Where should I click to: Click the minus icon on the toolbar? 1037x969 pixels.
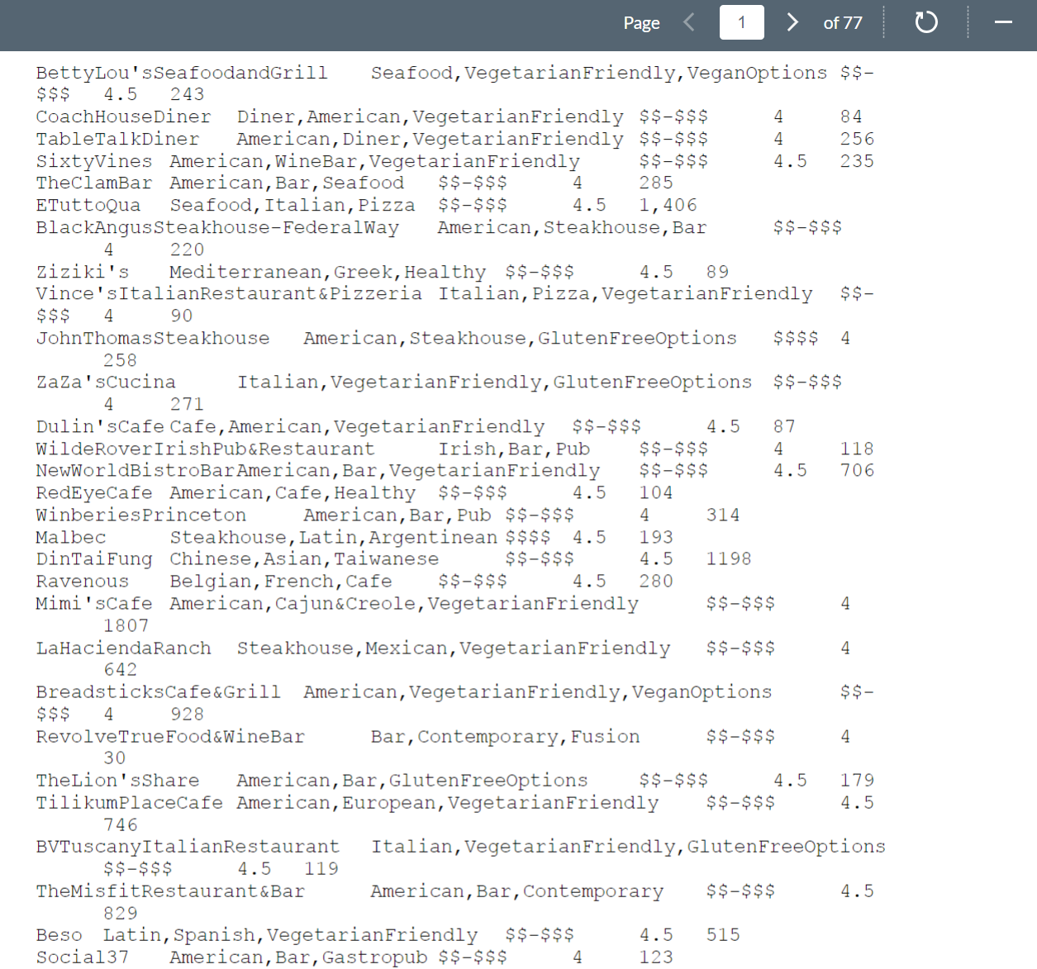[x=1003, y=23]
